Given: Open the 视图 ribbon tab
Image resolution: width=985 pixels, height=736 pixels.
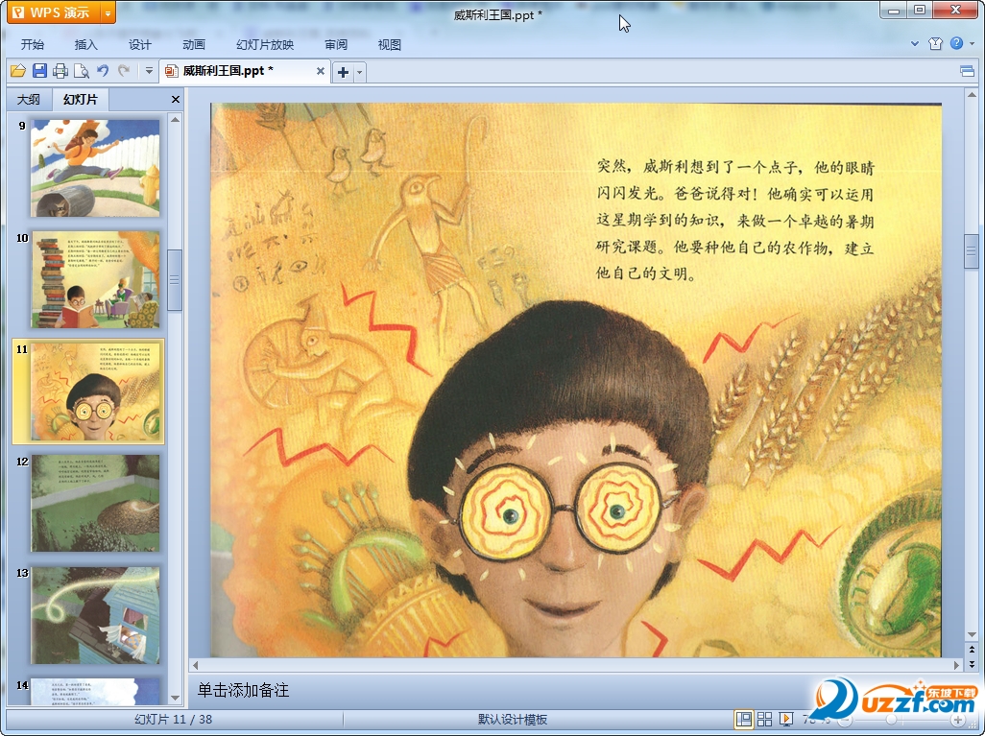Looking at the screenshot, I should [x=390, y=44].
